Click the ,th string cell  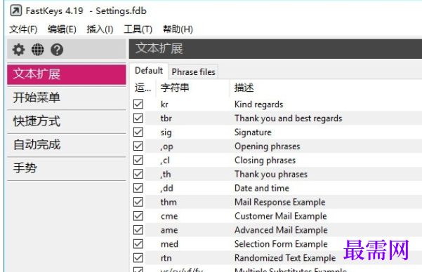coord(166,174)
